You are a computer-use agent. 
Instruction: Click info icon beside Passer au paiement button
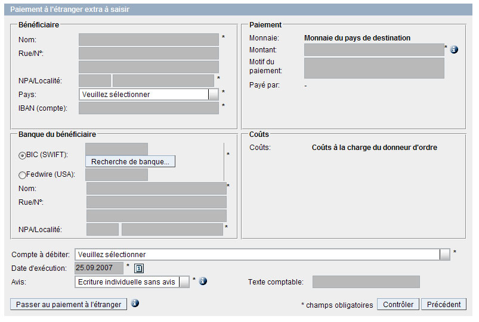pyautogui.click(x=135, y=304)
